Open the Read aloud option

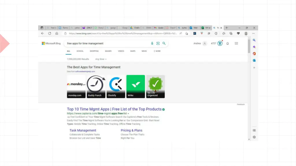pyautogui.click(x=181, y=33)
